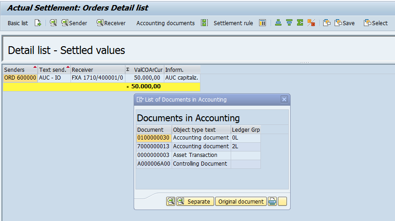Open the dialog title bar menu icon
Image resolution: width=395 pixels, height=221 pixels.
pyautogui.click(x=140, y=99)
